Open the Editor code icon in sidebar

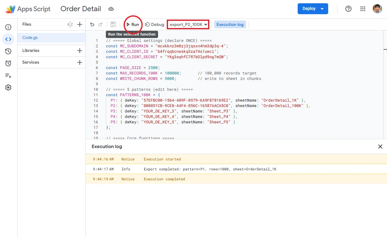(8, 39)
